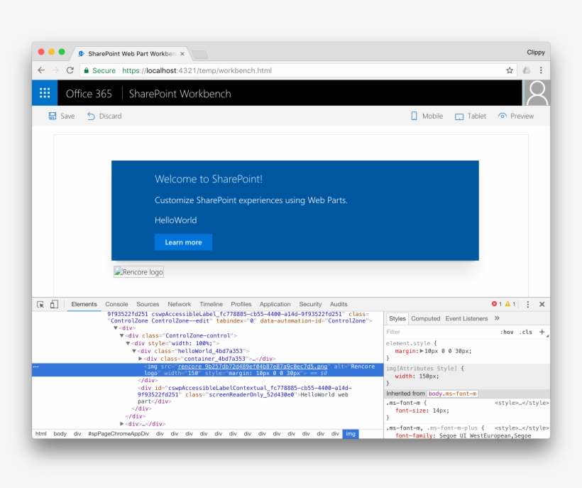Click the Styles filter input field
Image resolution: width=582 pixels, height=488 pixels.
(441, 332)
